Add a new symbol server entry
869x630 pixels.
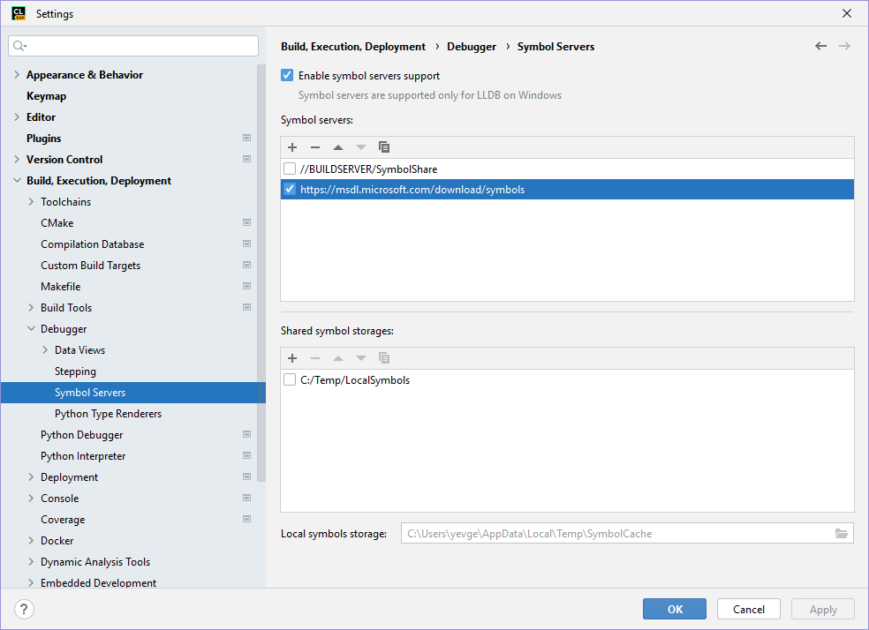click(292, 147)
